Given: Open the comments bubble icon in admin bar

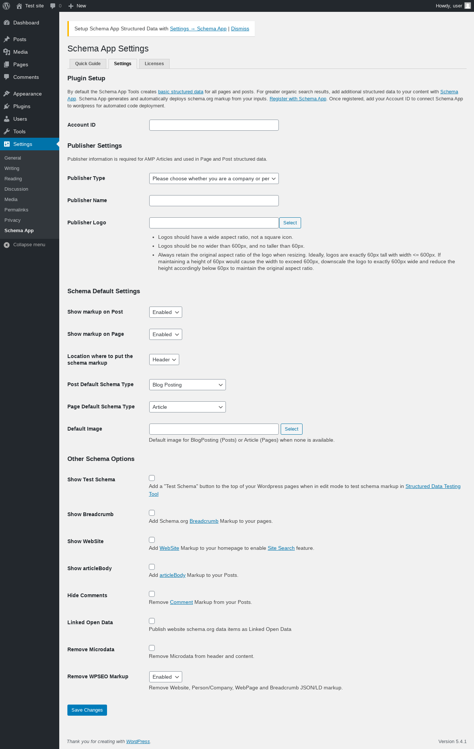Looking at the screenshot, I should coord(53,6).
